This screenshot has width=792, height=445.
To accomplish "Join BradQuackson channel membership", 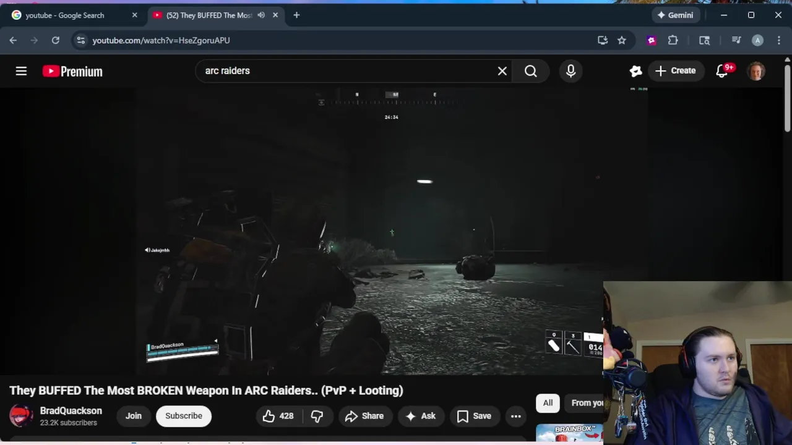I will click(134, 416).
